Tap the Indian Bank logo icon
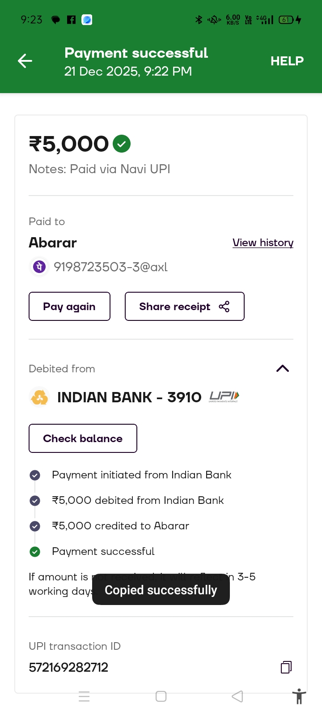Image resolution: width=322 pixels, height=716 pixels. (39, 397)
